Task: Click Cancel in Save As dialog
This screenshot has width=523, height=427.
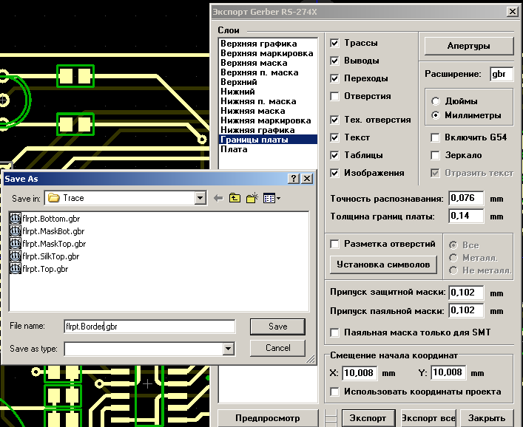Action: [x=277, y=348]
